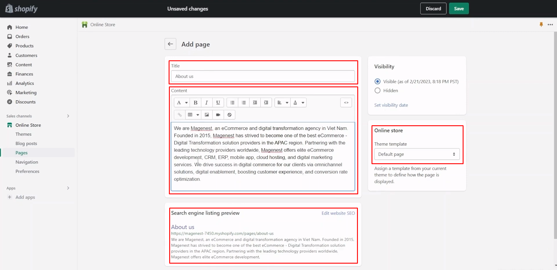Open the Theme template Default page dropdown
The height and width of the screenshot is (270, 557).
[x=417, y=154]
